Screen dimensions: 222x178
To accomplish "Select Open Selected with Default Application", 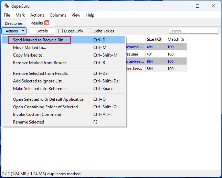I will click(63, 99).
